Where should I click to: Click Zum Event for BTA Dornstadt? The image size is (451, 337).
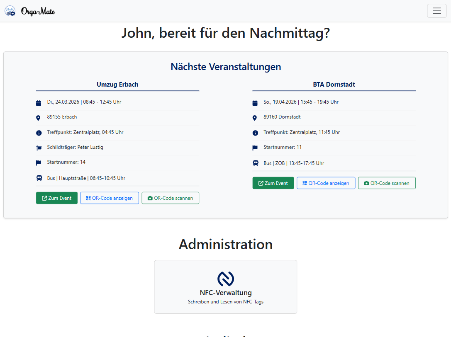[x=273, y=183]
